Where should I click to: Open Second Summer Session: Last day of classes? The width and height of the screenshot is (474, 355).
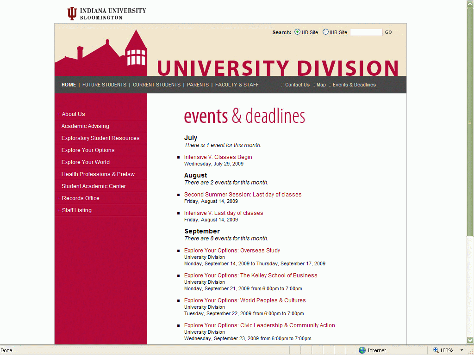click(x=243, y=195)
